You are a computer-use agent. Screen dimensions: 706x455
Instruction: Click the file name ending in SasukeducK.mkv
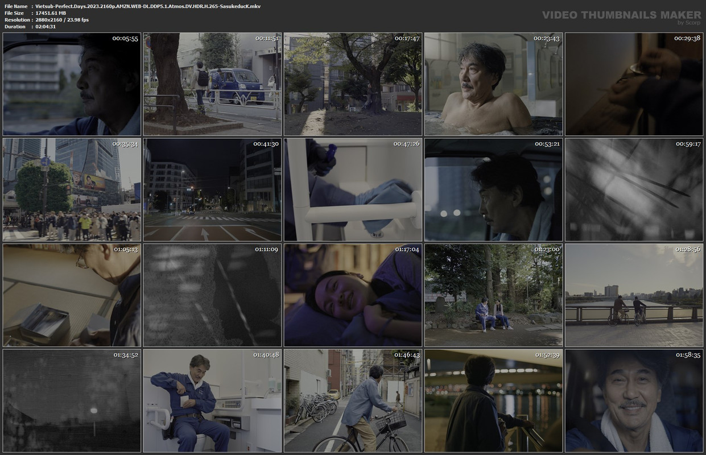click(x=148, y=6)
